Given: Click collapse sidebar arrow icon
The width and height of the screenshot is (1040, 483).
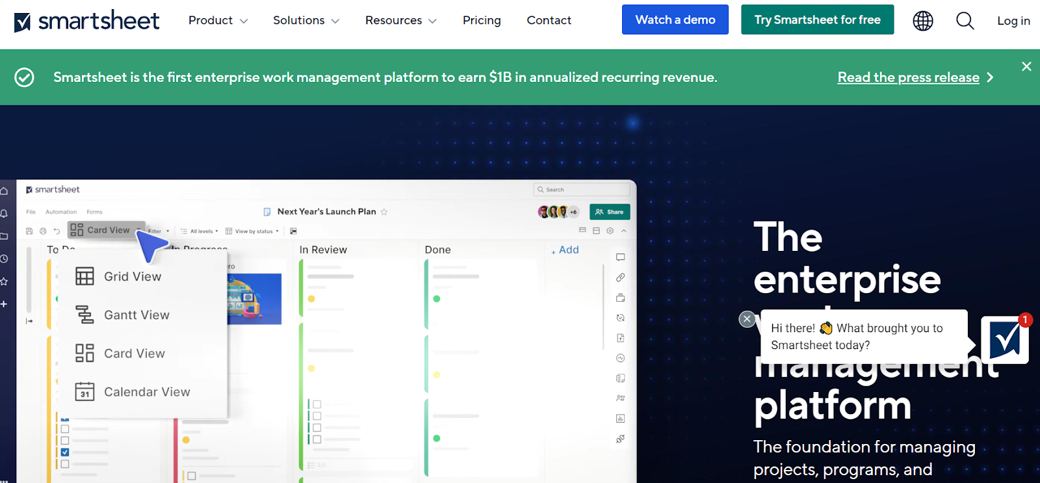Looking at the screenshot, I should point(29,321).
